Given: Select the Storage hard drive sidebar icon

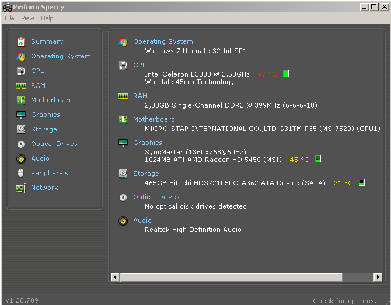Looking at the screenshot, I should click(21, 129).
